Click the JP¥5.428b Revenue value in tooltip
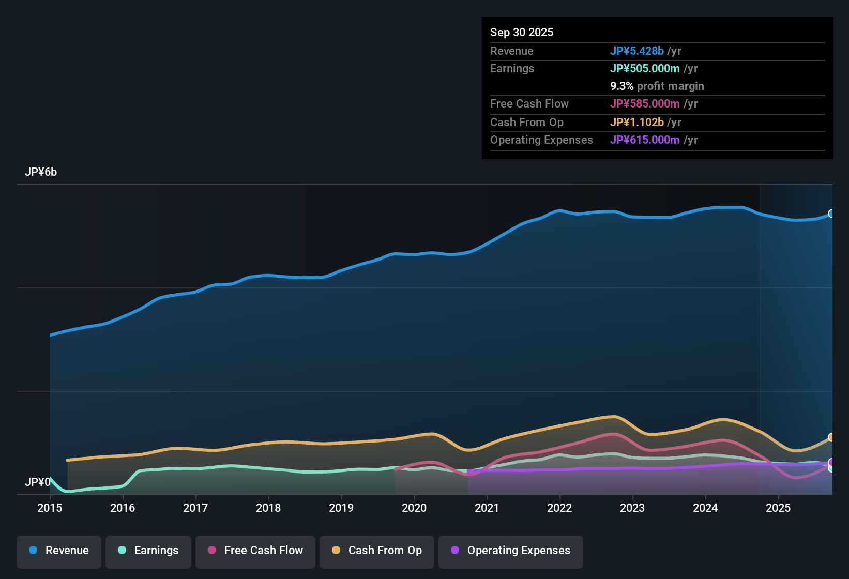 tap(638, 51)
